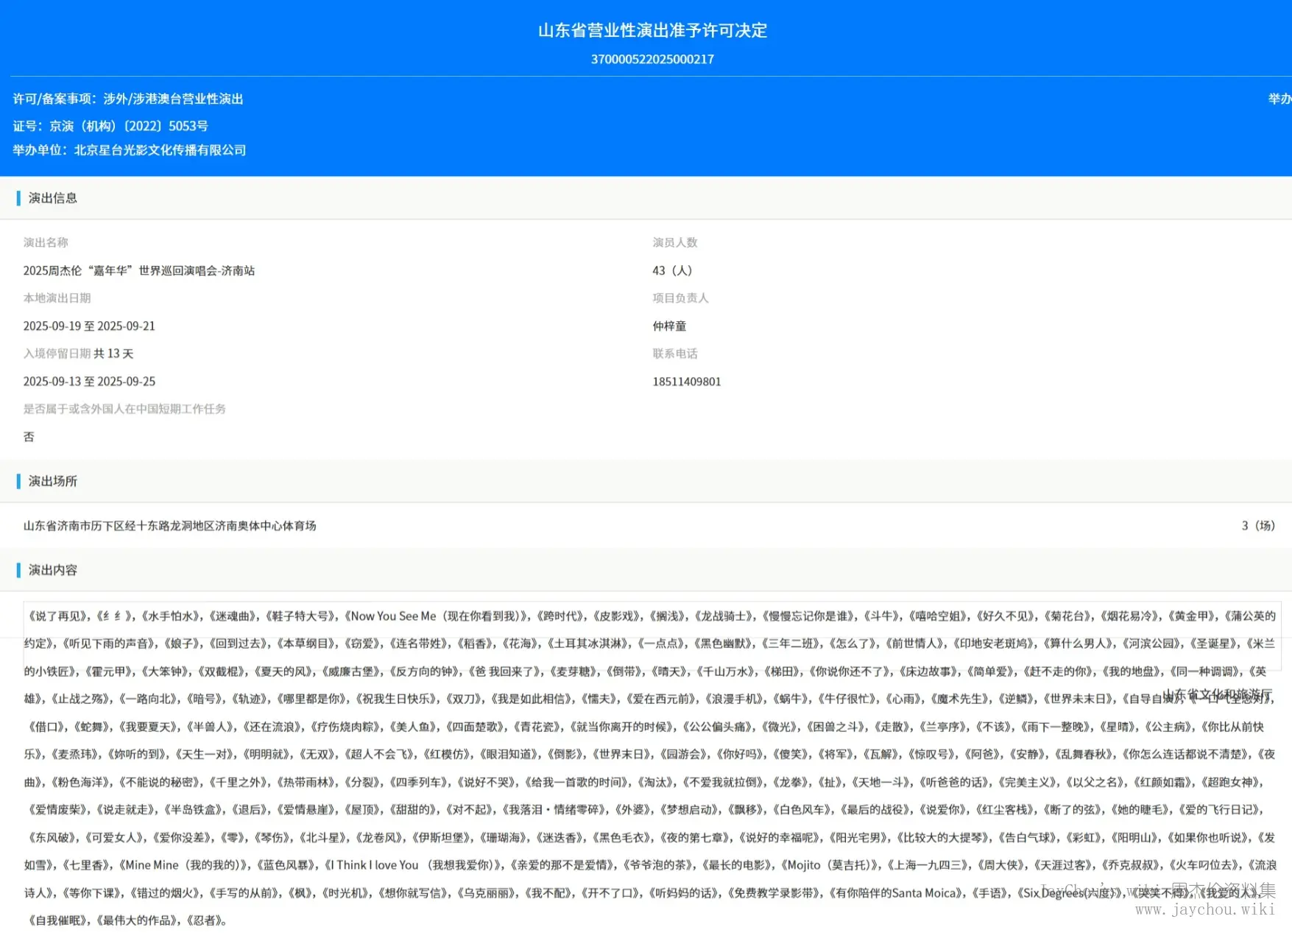Click the 演出场所 section header
The width and height of the screenshot is (1292, 933).
click(52, 481)
